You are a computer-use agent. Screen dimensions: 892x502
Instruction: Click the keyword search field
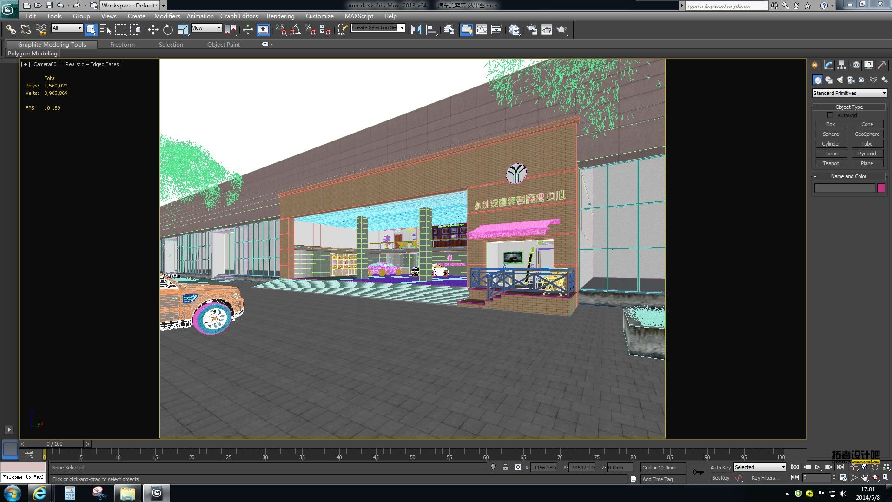(726, 6)
